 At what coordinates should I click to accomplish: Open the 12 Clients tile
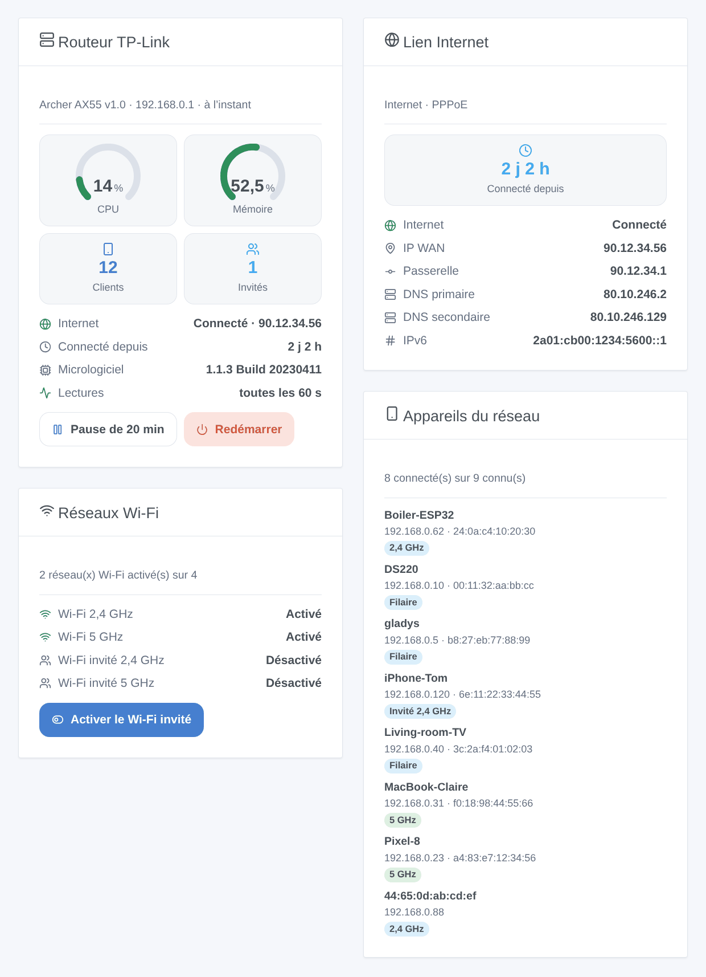point(108,268)
